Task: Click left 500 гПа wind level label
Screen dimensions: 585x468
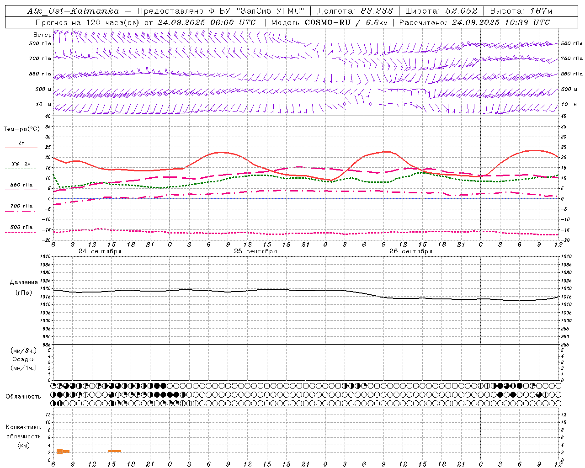Action: (x=40, y=44)
